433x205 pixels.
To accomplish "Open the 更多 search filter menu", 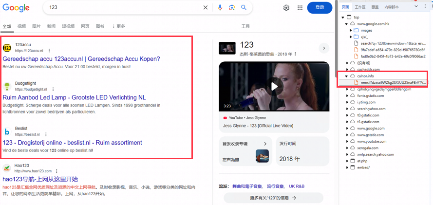I will (x=118, y=26).
